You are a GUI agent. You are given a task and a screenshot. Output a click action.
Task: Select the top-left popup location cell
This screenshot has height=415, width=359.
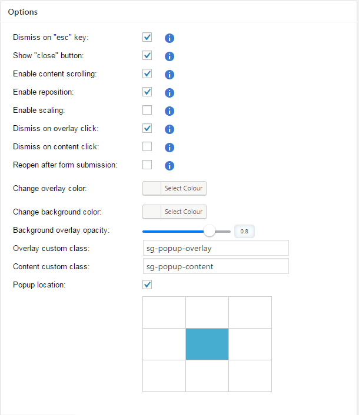(164, 312)
